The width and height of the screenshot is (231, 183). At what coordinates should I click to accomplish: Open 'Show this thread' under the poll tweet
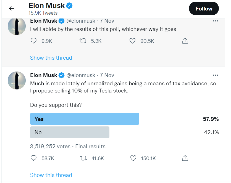click(51, 175)
